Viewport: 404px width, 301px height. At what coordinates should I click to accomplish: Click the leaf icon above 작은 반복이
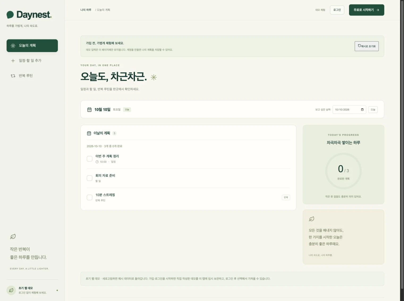pyautogui.click(x=13, y=236)
